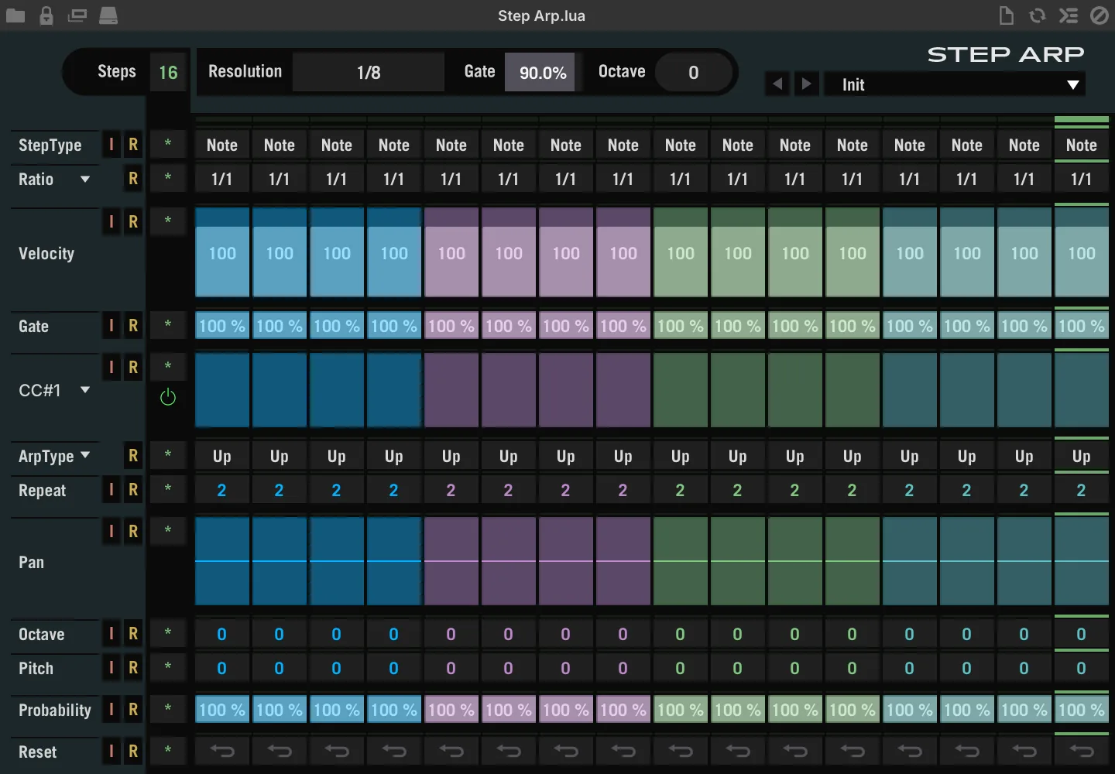Click the R button for Pitch

click(x=133, y=667)
